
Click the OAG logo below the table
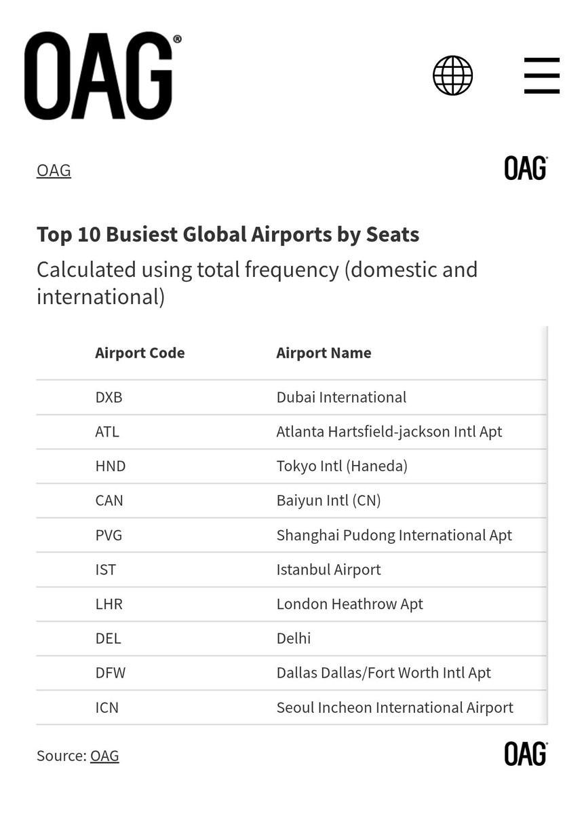[526, 754]
